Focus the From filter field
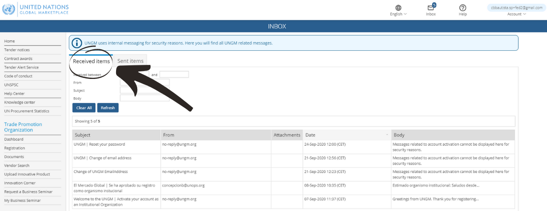547x211 pixels. (x=145, y=82)
